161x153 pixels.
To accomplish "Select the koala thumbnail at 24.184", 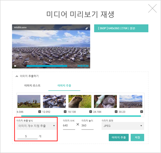I will tap(105, 101).
